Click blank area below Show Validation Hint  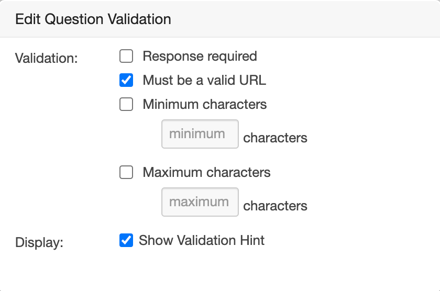point(210,270)
